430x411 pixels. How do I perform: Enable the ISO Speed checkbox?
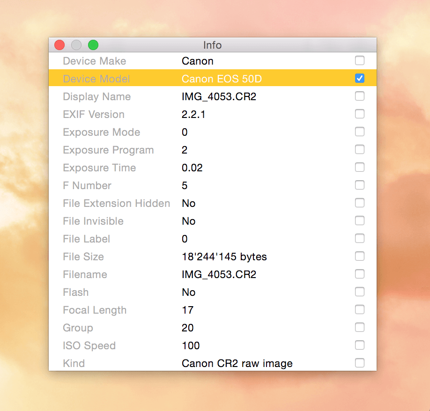[360, 345]
